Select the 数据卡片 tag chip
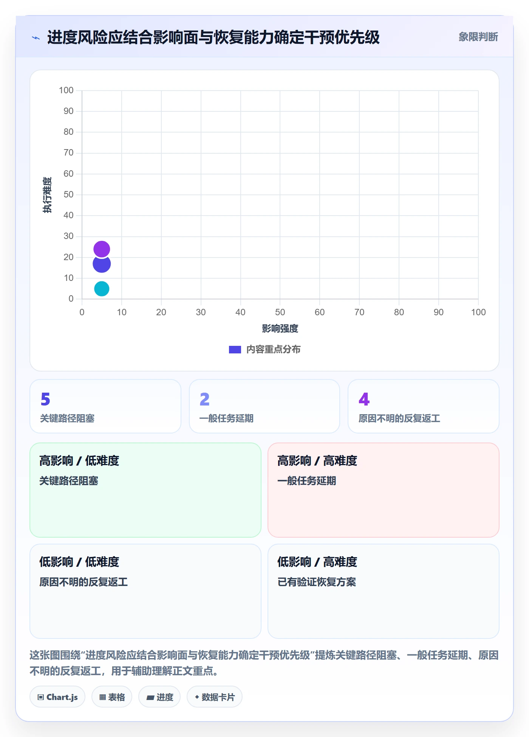Viewport: 529px width, 737px height. click(x=215, y=697)
